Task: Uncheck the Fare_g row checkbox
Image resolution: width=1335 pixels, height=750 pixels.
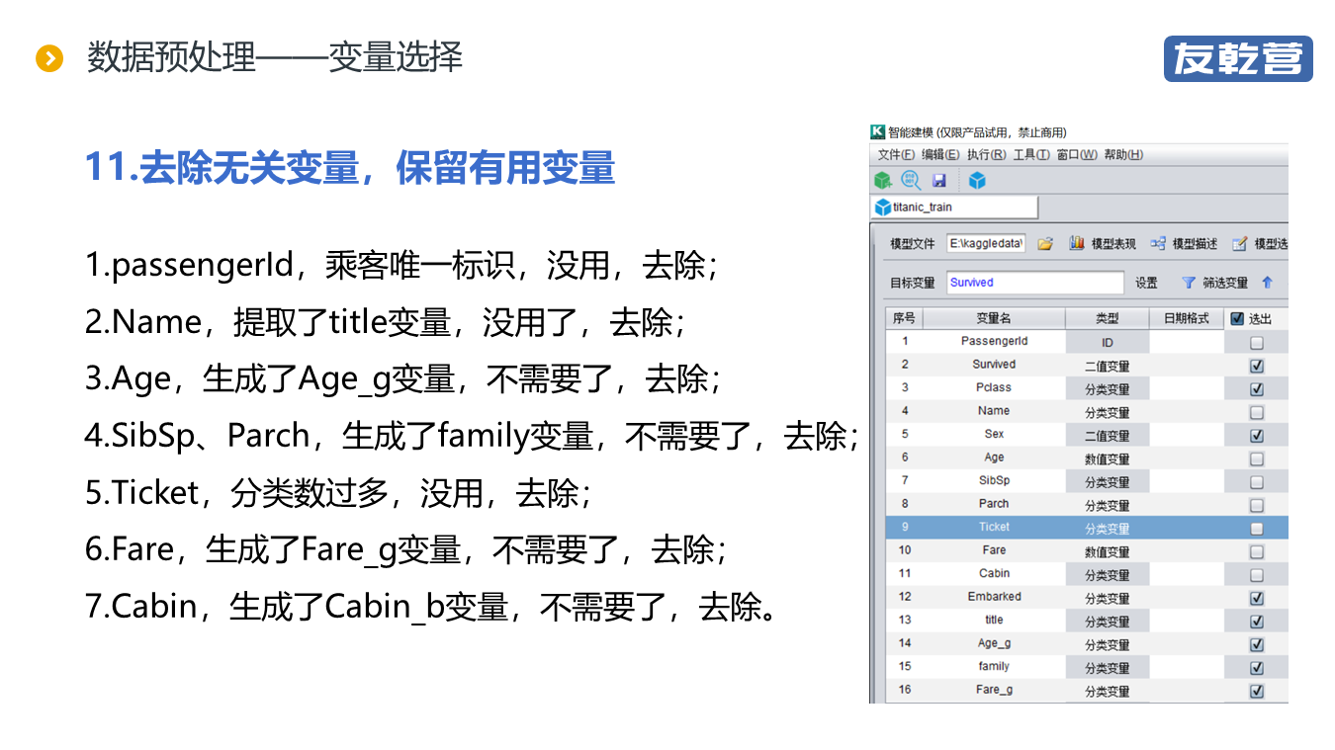Action: point(1257,691)
